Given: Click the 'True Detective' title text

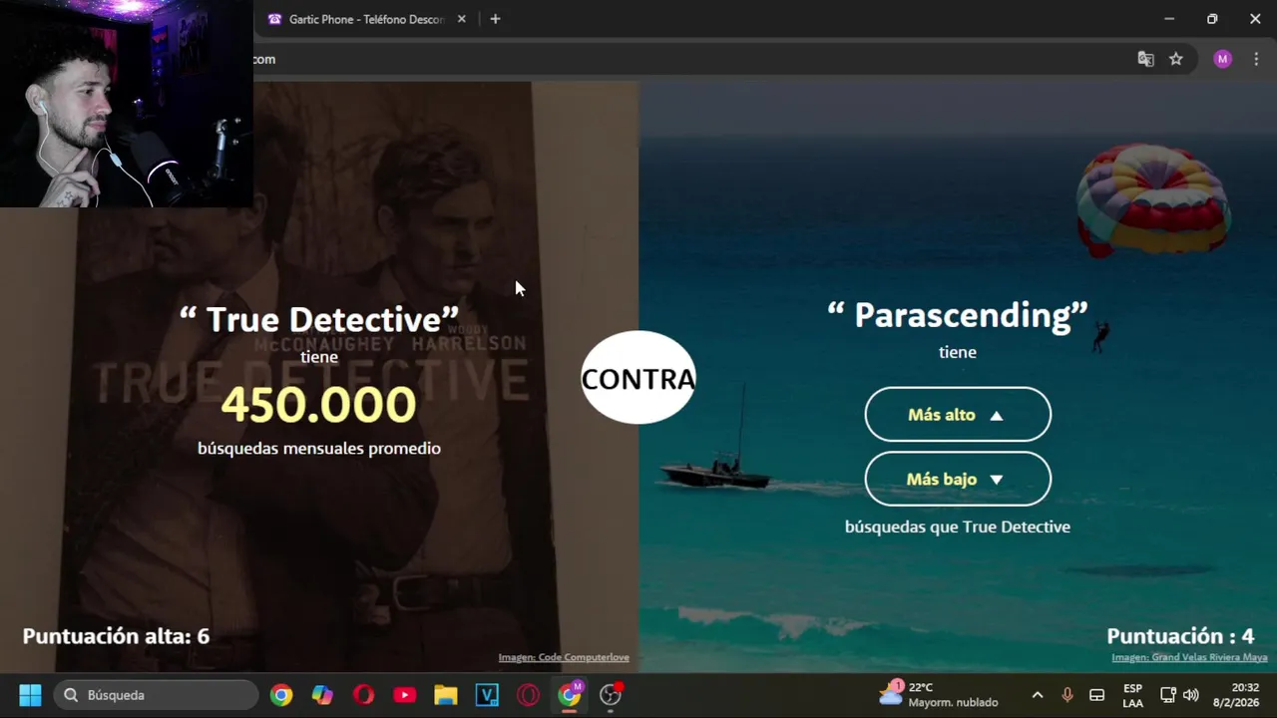Looking at the screenshot, I should 319,319.
